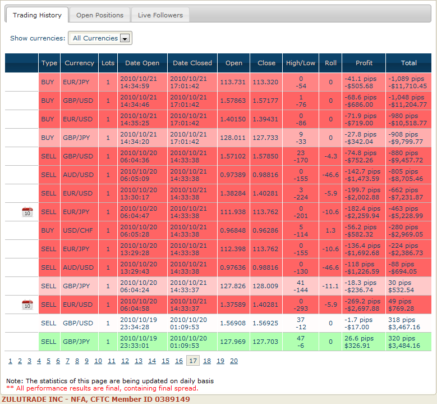437x404 pixels.
Task: Go to page 20 of trading history
Action: tap(234, 361)
